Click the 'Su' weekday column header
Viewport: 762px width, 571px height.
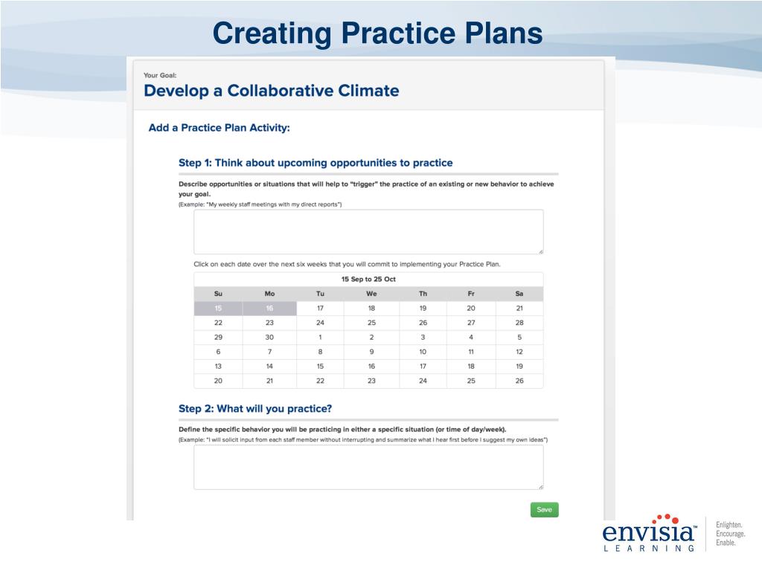[218, 294]
